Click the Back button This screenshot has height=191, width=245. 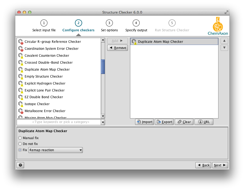pos(203,165)
